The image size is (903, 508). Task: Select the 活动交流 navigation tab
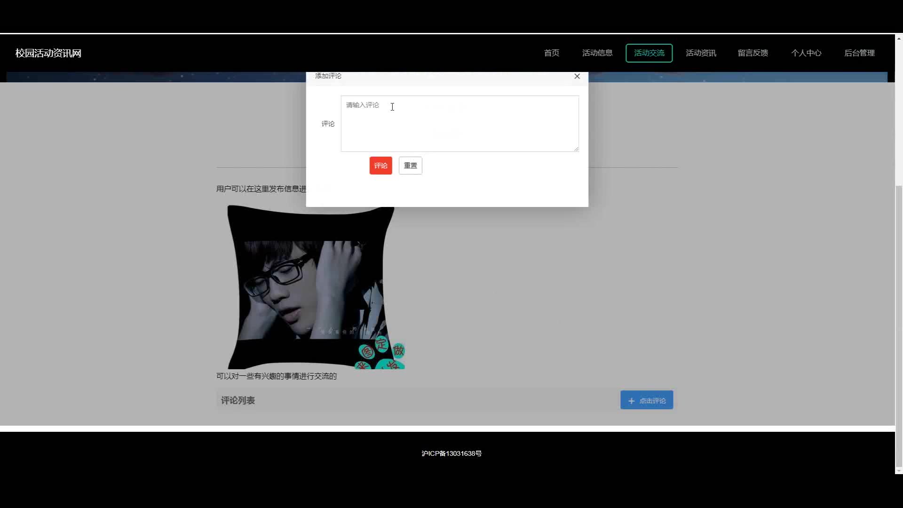[x=649, y=53]
